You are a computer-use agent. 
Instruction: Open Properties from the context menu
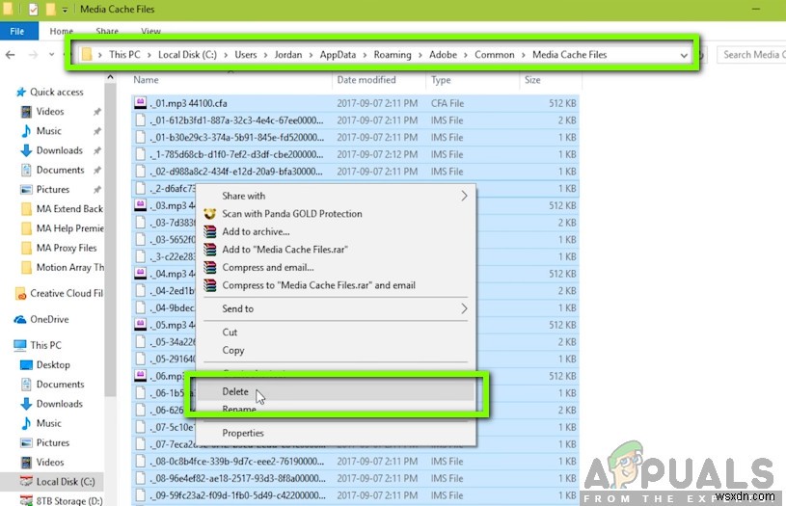336,434
